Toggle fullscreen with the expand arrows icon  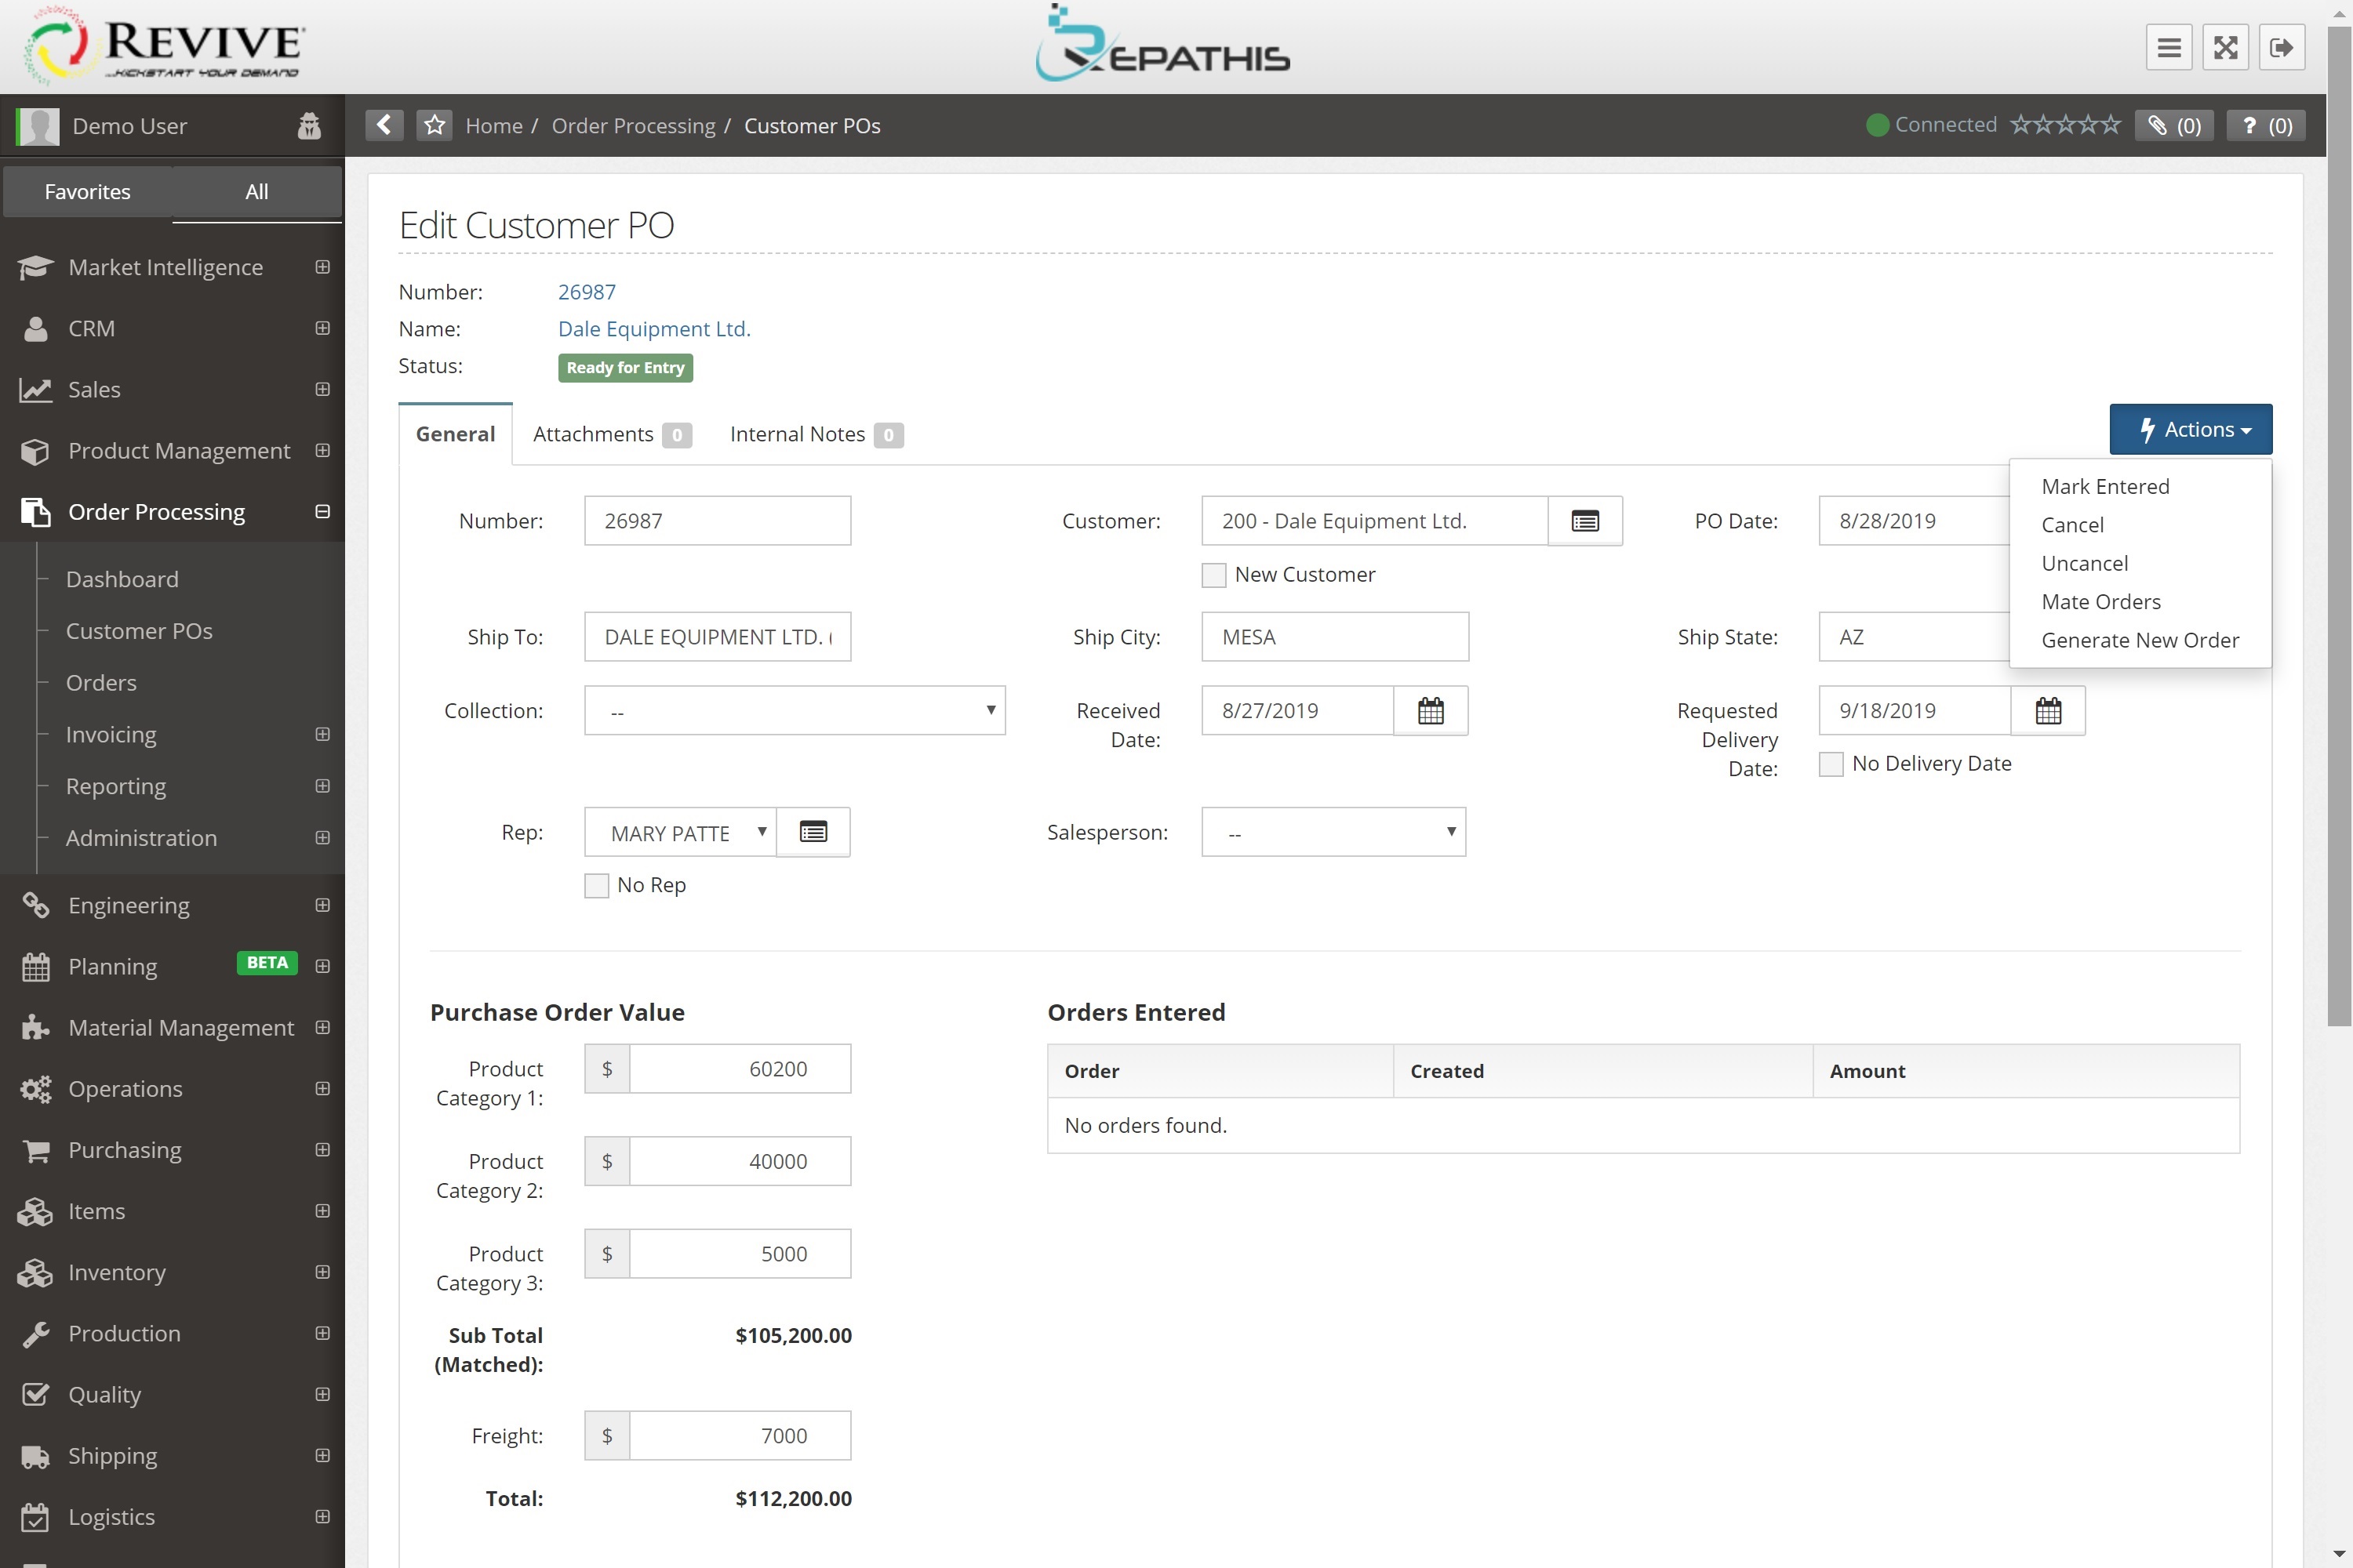coord(2225,47)
